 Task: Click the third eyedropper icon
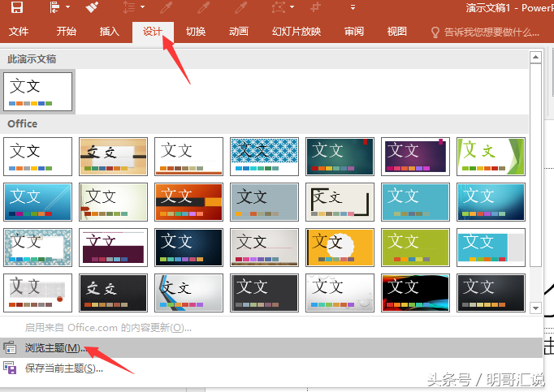(x=241, y=7)
